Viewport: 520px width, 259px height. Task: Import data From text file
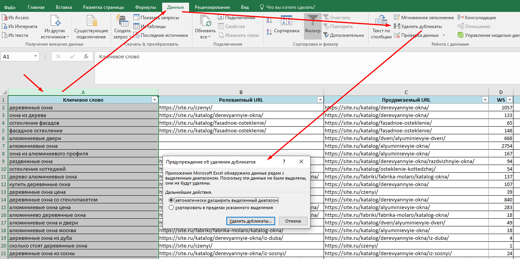coord(15,35)
